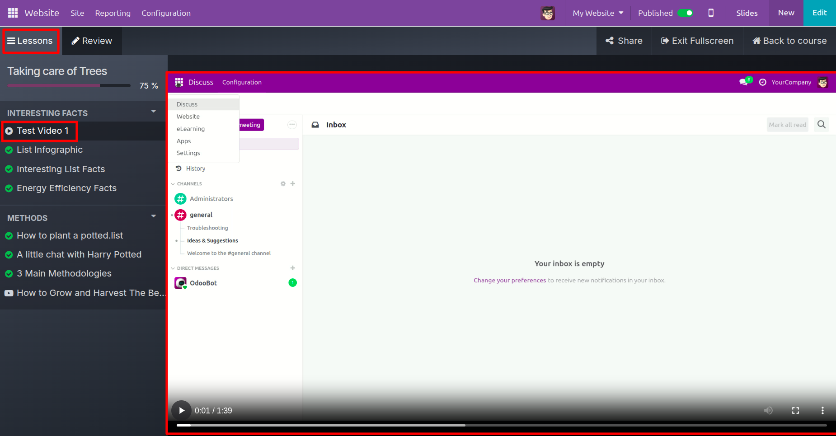Open the Troubleshooting thread

point(207,228)
